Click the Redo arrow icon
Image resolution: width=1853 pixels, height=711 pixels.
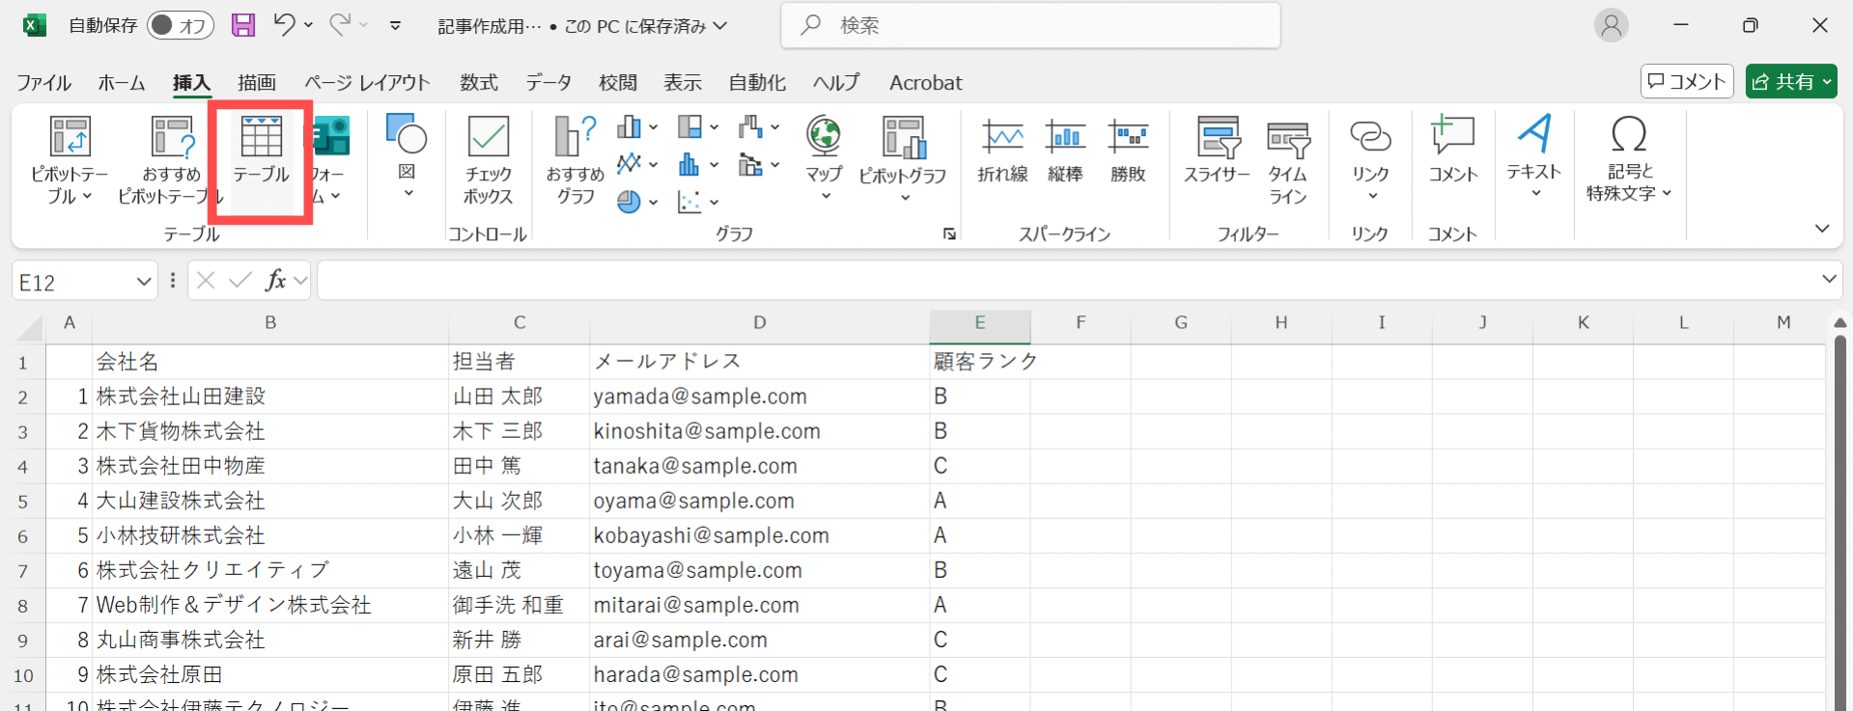pos(339,25)
